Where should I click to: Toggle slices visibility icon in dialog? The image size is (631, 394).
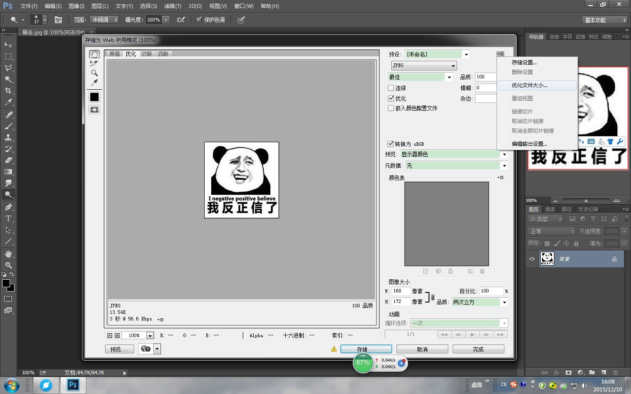(94, 110)
